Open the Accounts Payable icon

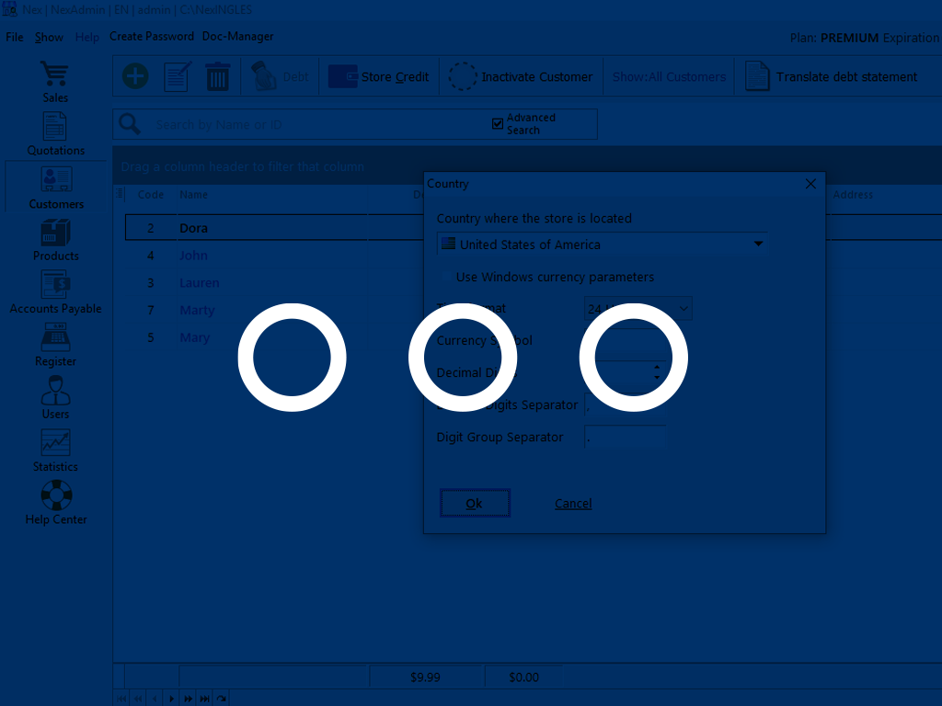[x=54, y=285]
